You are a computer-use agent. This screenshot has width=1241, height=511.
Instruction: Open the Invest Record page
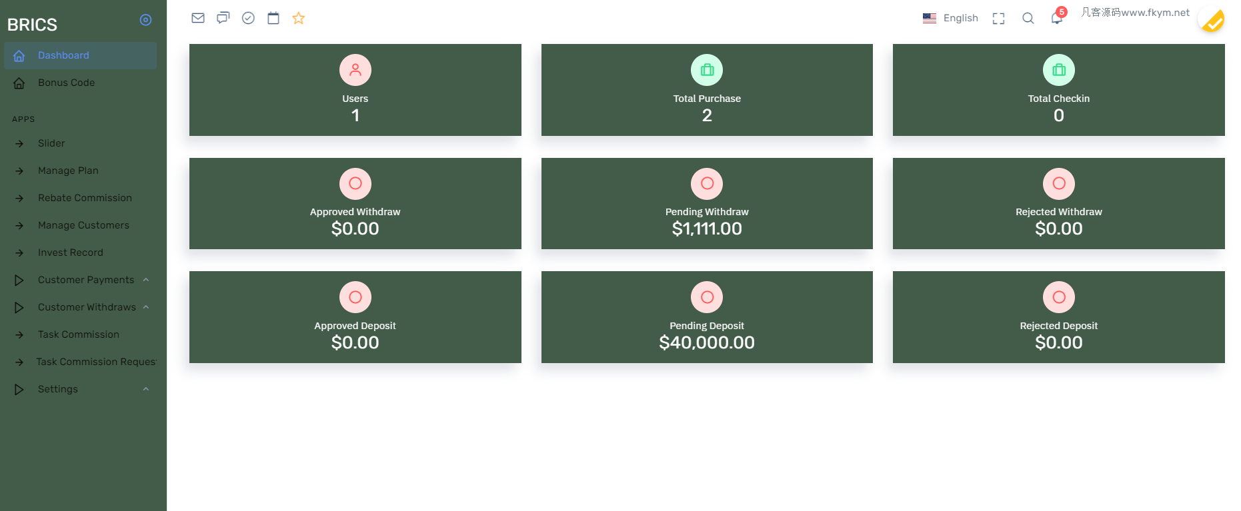pyautogui.click(x=71, y=253)
